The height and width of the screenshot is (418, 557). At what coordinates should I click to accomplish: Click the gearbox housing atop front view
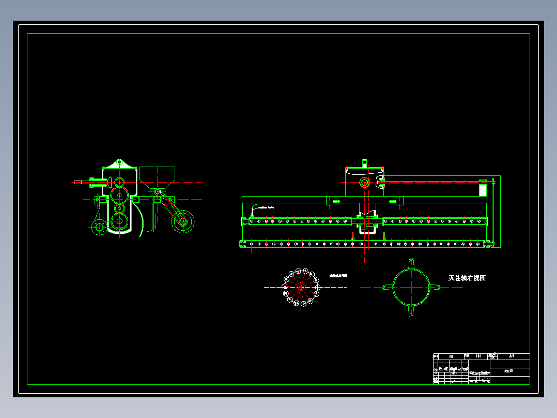(365, 181)
